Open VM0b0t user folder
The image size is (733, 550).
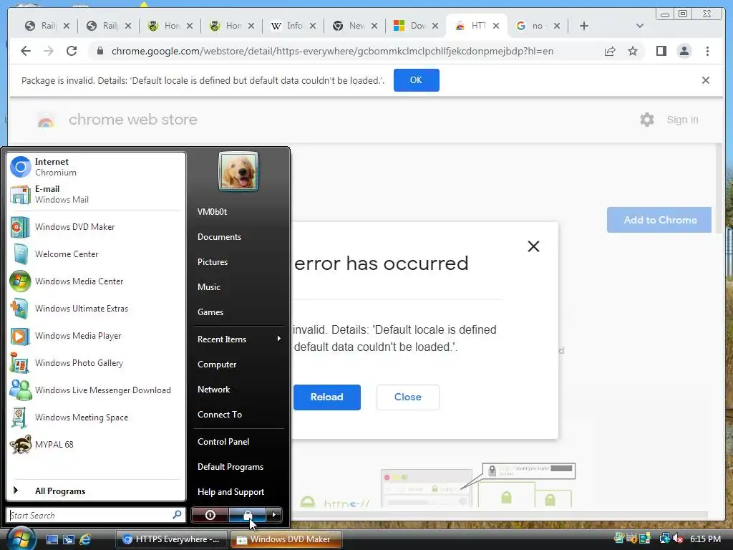coord(212,211)
